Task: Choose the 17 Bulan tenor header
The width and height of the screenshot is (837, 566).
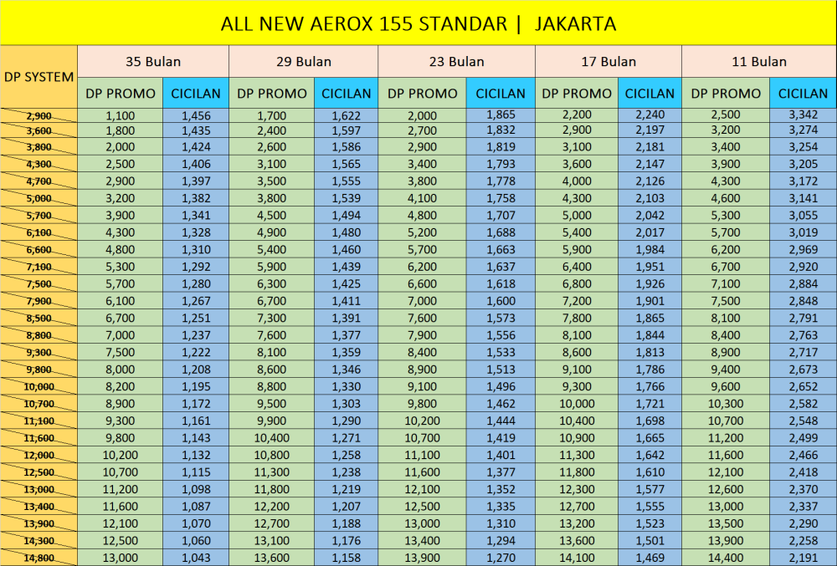Action: (x=608, y=62)
